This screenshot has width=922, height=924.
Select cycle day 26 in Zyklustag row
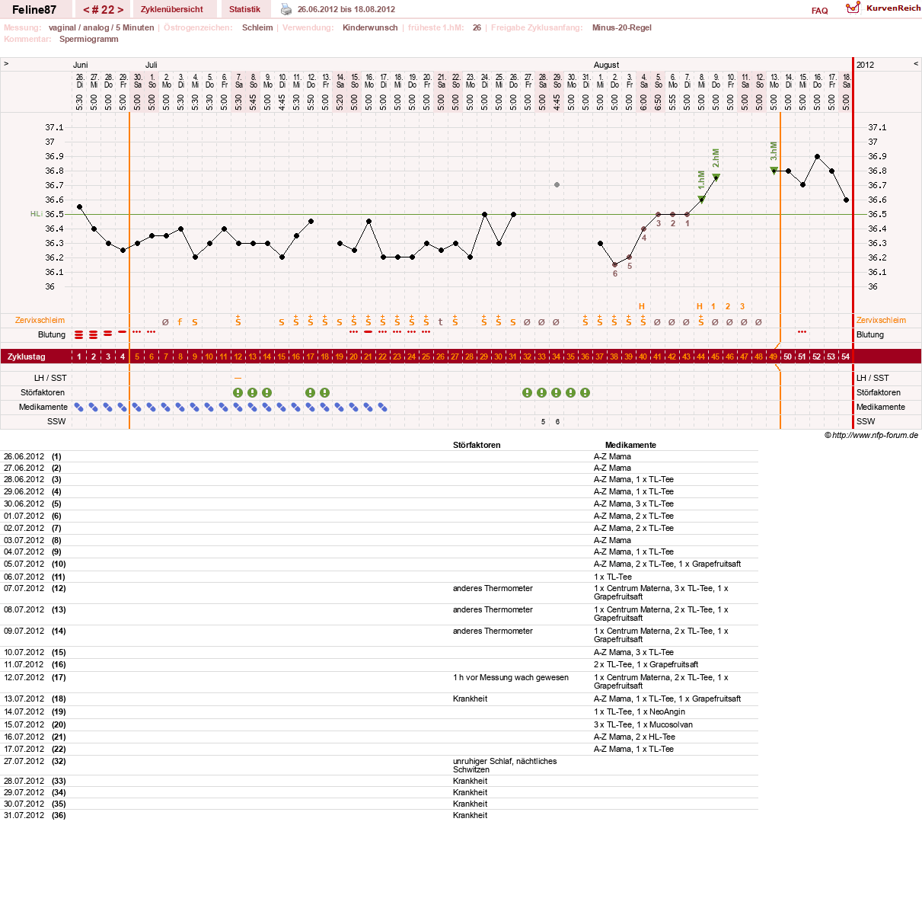[441, 356]
